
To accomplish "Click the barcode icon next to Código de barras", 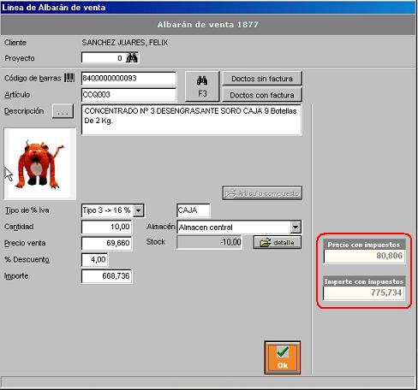I will (69, 78).
